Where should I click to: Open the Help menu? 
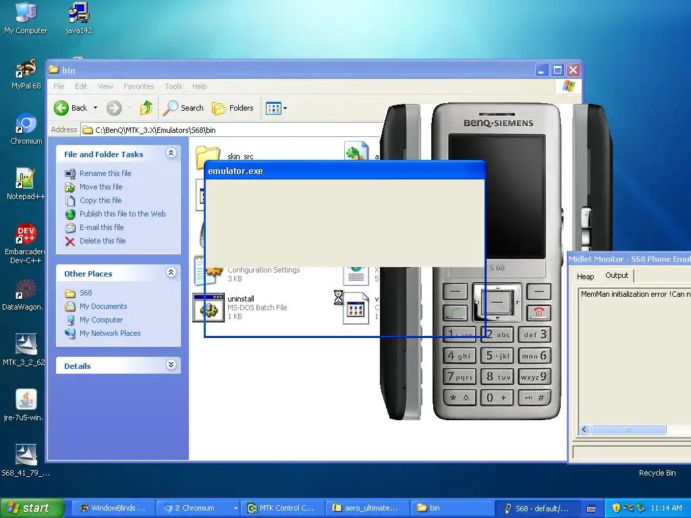(x=199, y=86)
